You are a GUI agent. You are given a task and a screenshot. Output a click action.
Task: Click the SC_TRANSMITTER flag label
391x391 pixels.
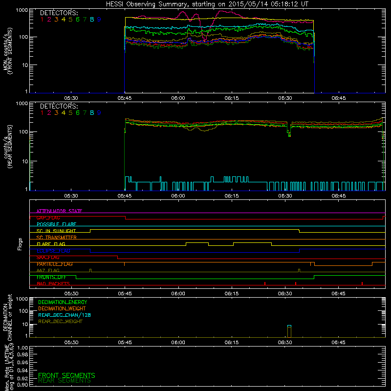click(x=57, y=238)
